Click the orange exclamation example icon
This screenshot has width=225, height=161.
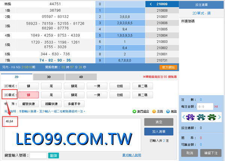154,111
